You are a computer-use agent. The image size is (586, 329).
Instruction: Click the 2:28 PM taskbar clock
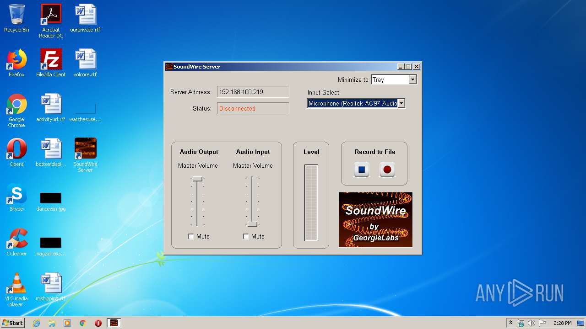click(x=562, y=323)
